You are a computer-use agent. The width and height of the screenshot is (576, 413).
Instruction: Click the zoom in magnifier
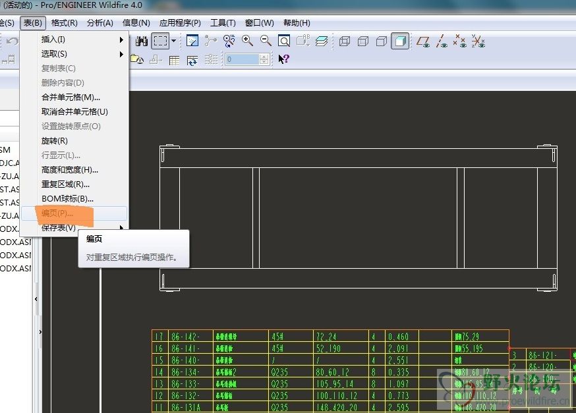pyautogui.click(x=247, y=41)
